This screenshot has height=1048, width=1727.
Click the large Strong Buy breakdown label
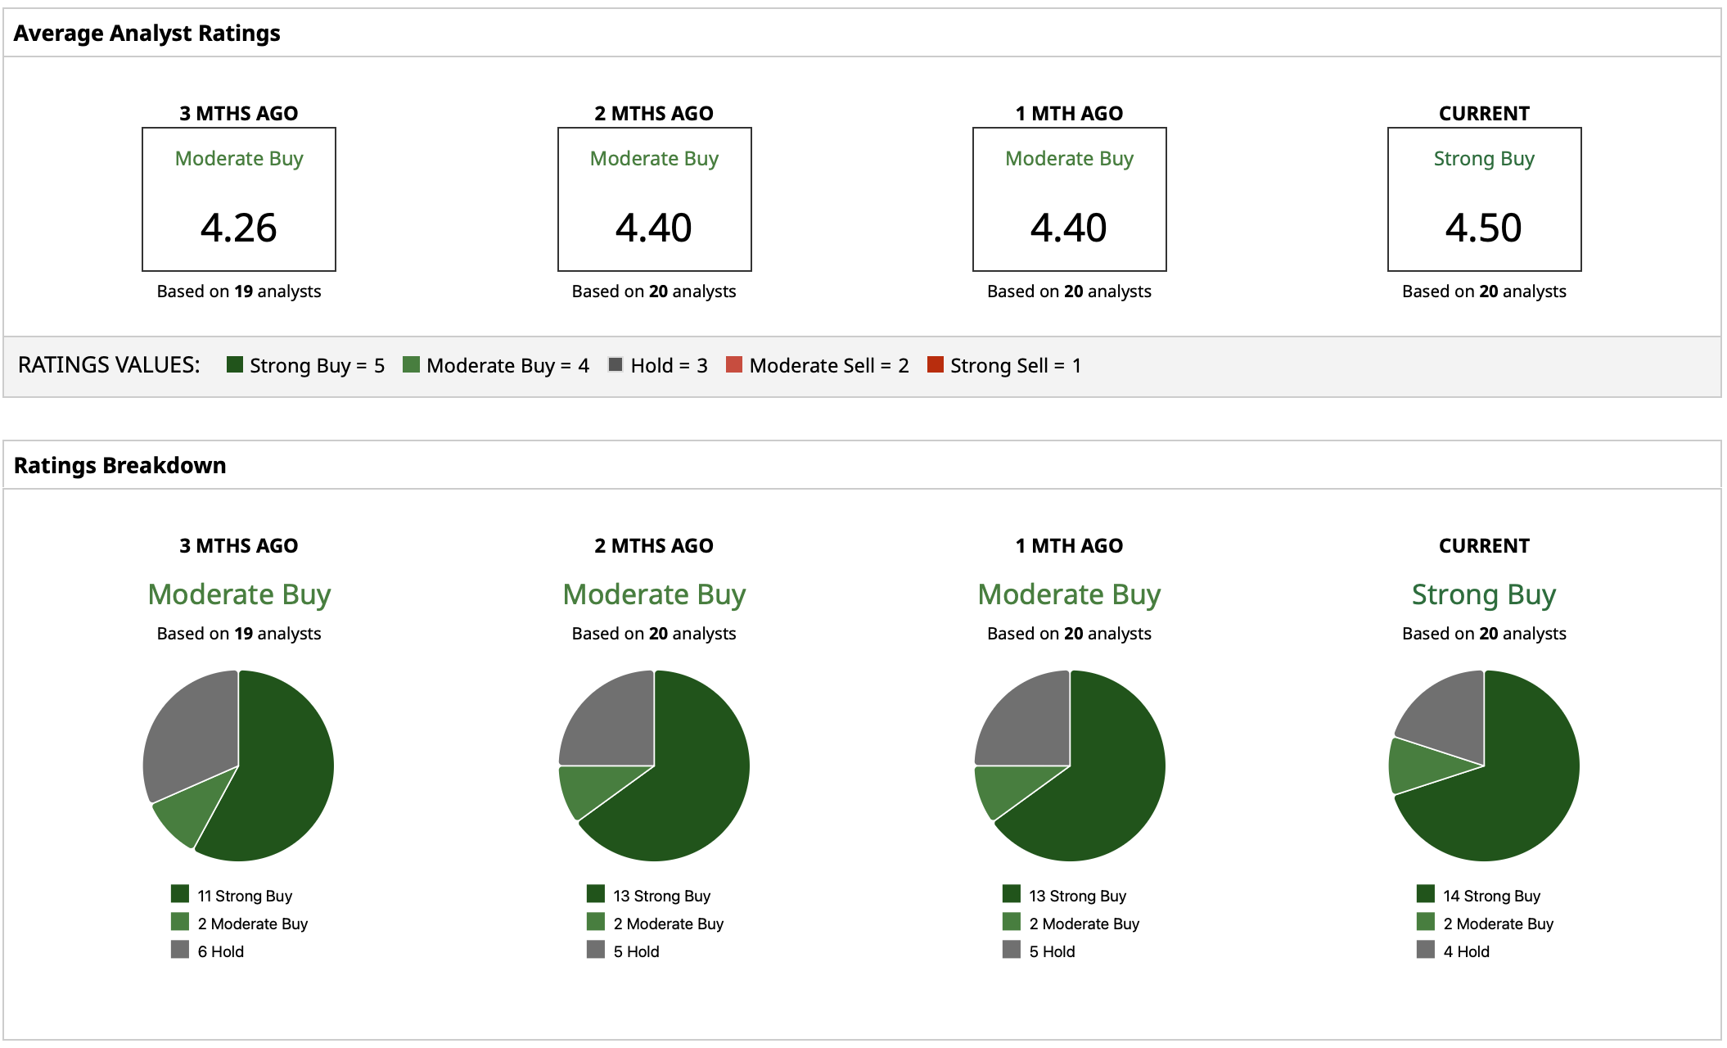1483,594
